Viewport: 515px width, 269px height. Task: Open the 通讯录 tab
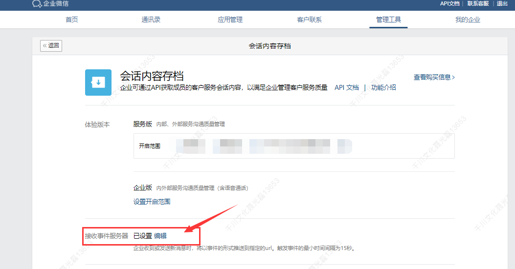[151, 20]
